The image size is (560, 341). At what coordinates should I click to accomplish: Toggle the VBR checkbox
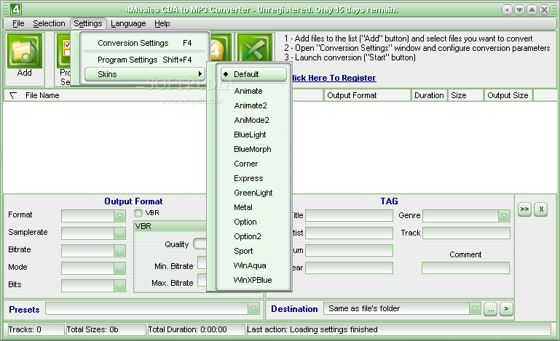click(138, 213)
